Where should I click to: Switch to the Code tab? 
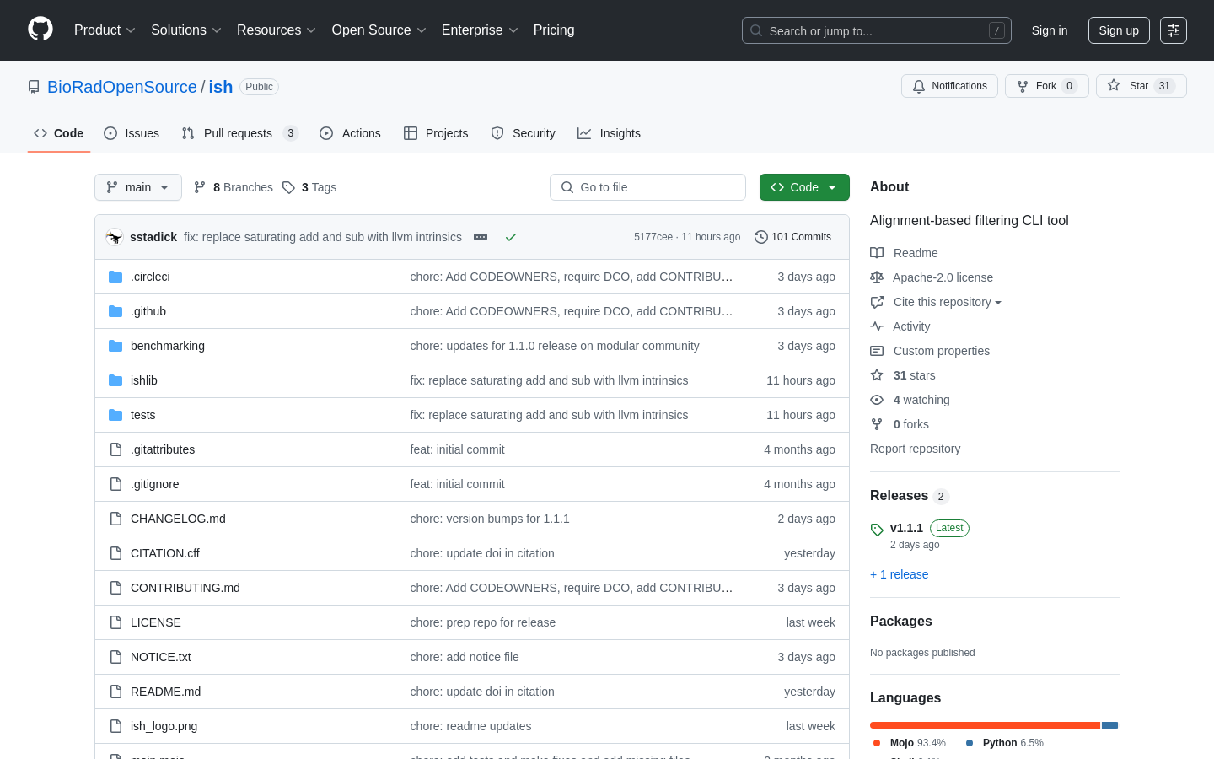click(x=59, y=133)
